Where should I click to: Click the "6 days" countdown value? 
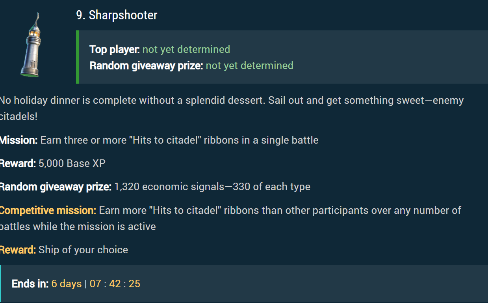[x=67, y=284]
